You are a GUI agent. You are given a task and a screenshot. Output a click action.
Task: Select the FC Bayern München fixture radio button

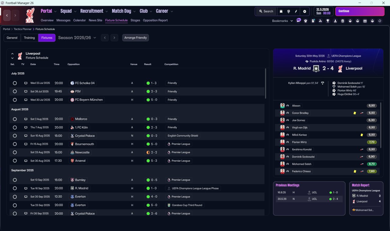click(x=15, y=100)
